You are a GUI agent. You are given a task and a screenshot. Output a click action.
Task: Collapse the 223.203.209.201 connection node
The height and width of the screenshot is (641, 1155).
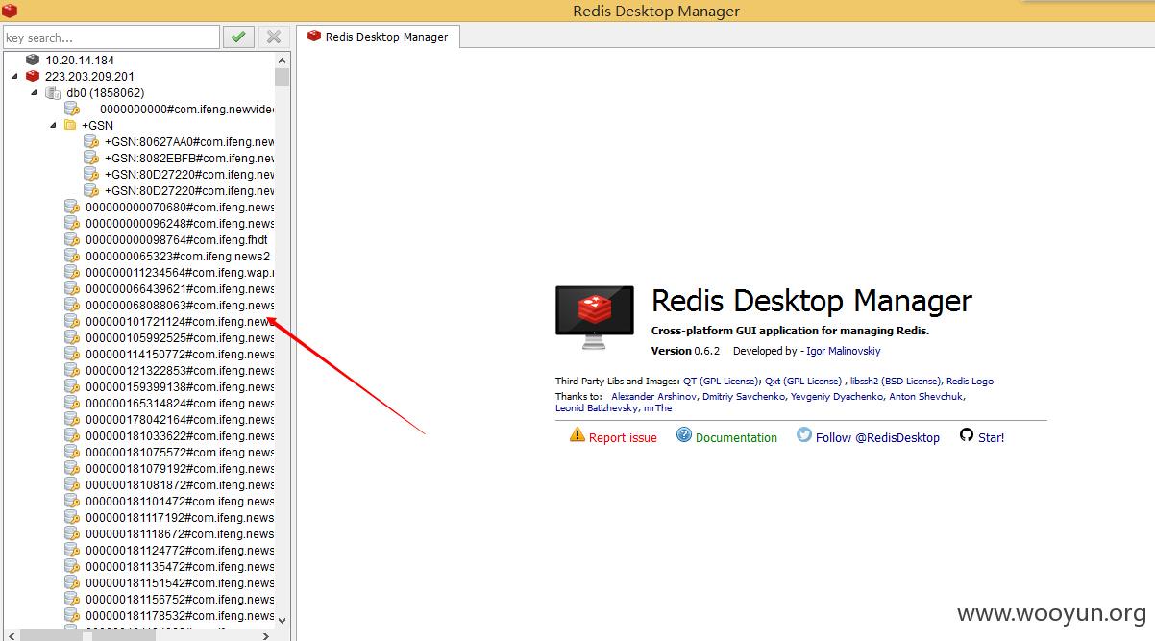pos(14,76)
